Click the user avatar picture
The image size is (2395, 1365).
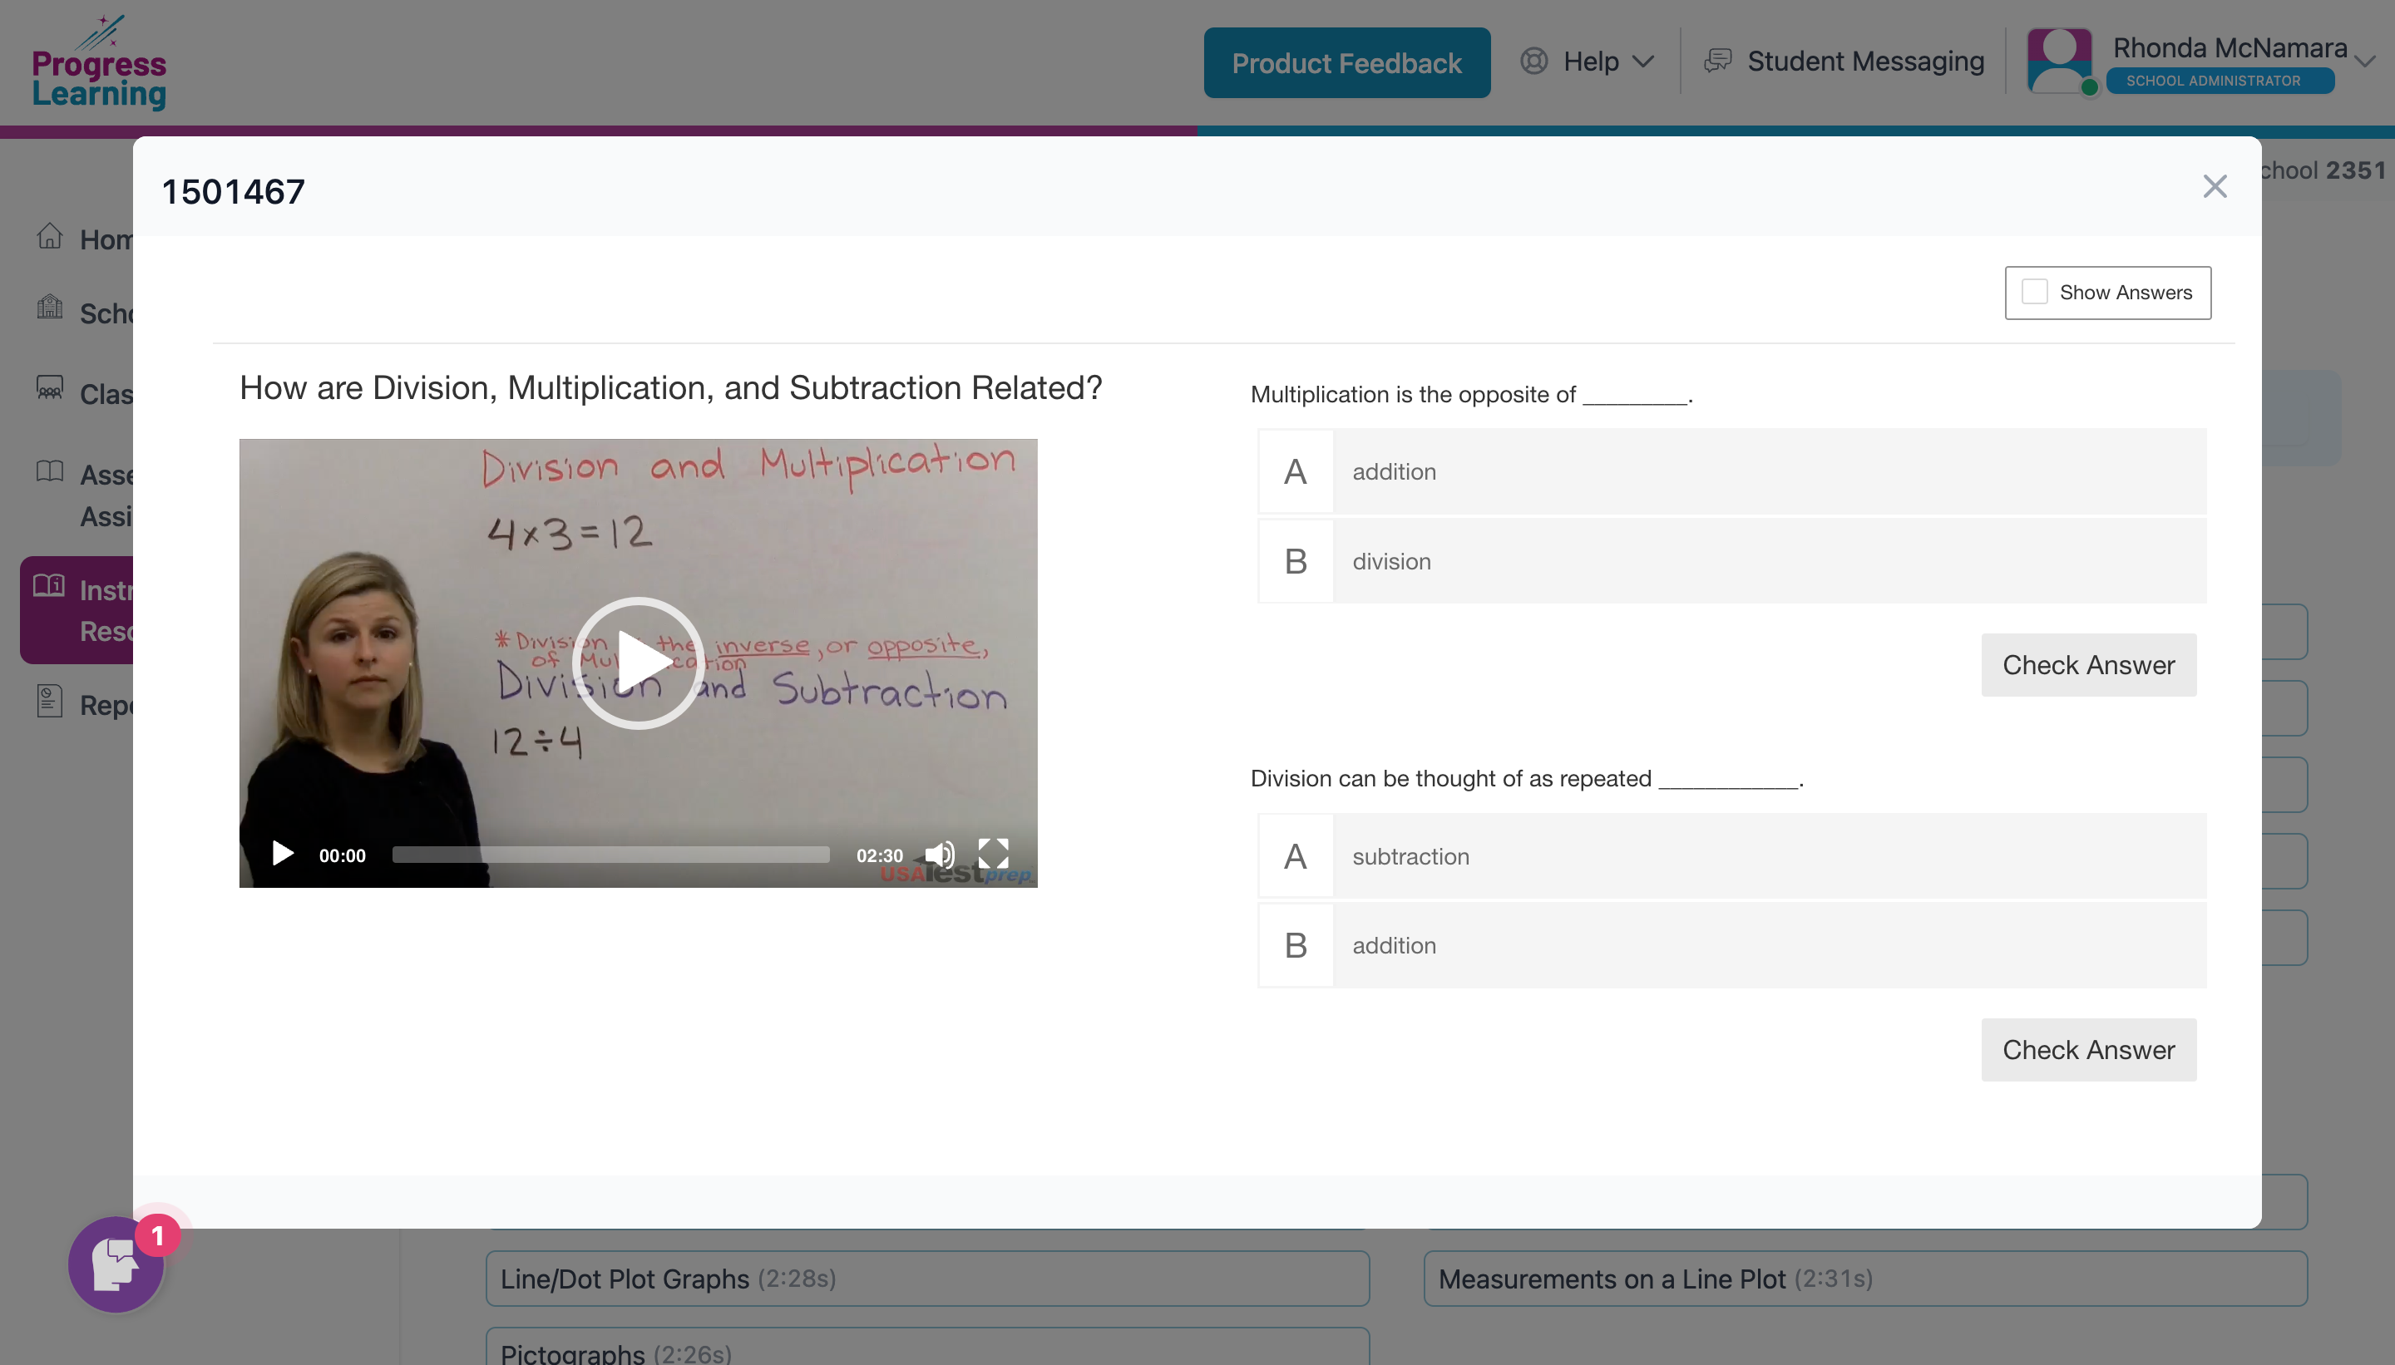point(2059,61)
